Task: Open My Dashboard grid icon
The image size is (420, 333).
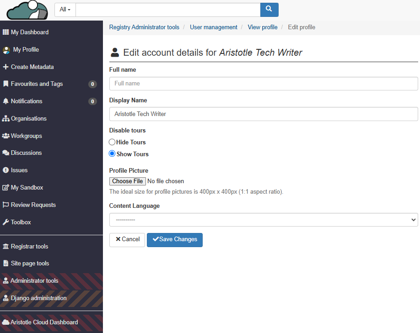Action: 5,32
